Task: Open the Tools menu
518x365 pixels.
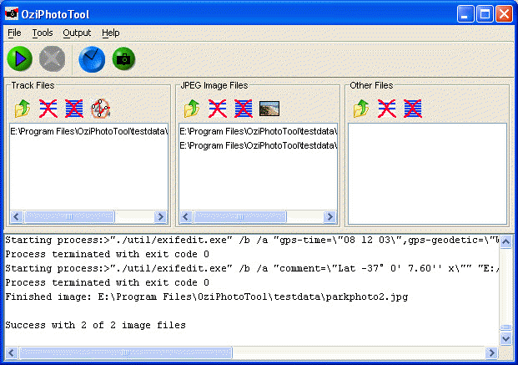Action: pyautogui.click(x=43, y=33)
